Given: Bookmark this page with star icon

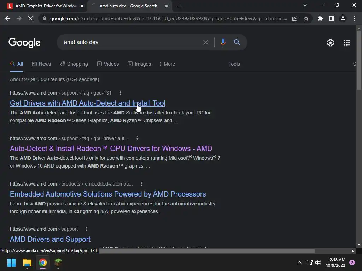Looking at the screenshot, I should pyautogui.click(x=306, y=18).
